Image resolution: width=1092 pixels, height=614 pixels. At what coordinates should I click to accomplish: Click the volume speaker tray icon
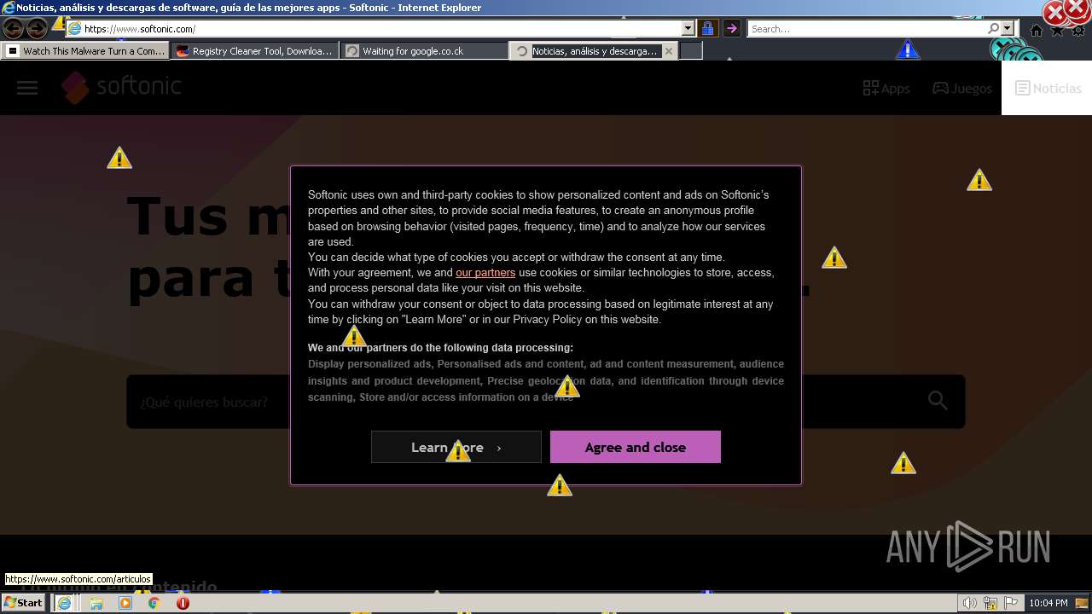(x=970, y=603)
